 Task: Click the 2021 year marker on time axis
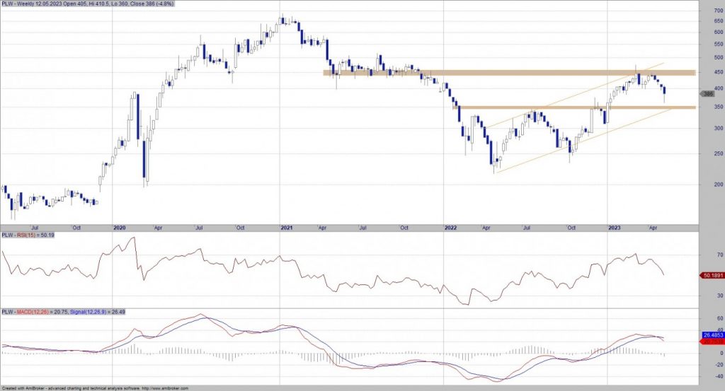(287, 228)
